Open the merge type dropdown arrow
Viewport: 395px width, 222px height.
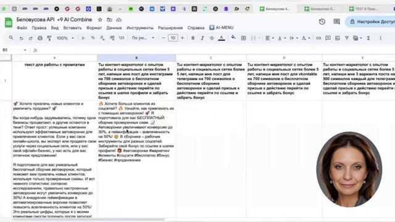pos(259,38)
